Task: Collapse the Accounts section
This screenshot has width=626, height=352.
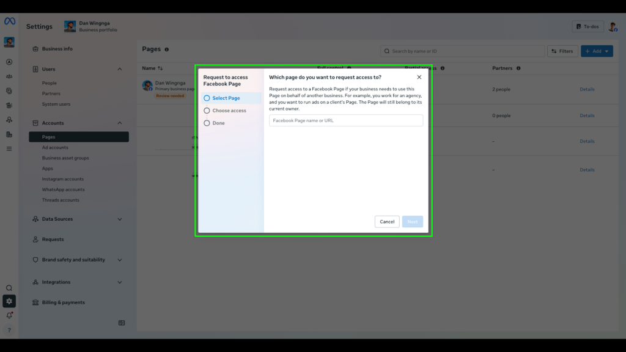Action: click(x=120, y=123)
